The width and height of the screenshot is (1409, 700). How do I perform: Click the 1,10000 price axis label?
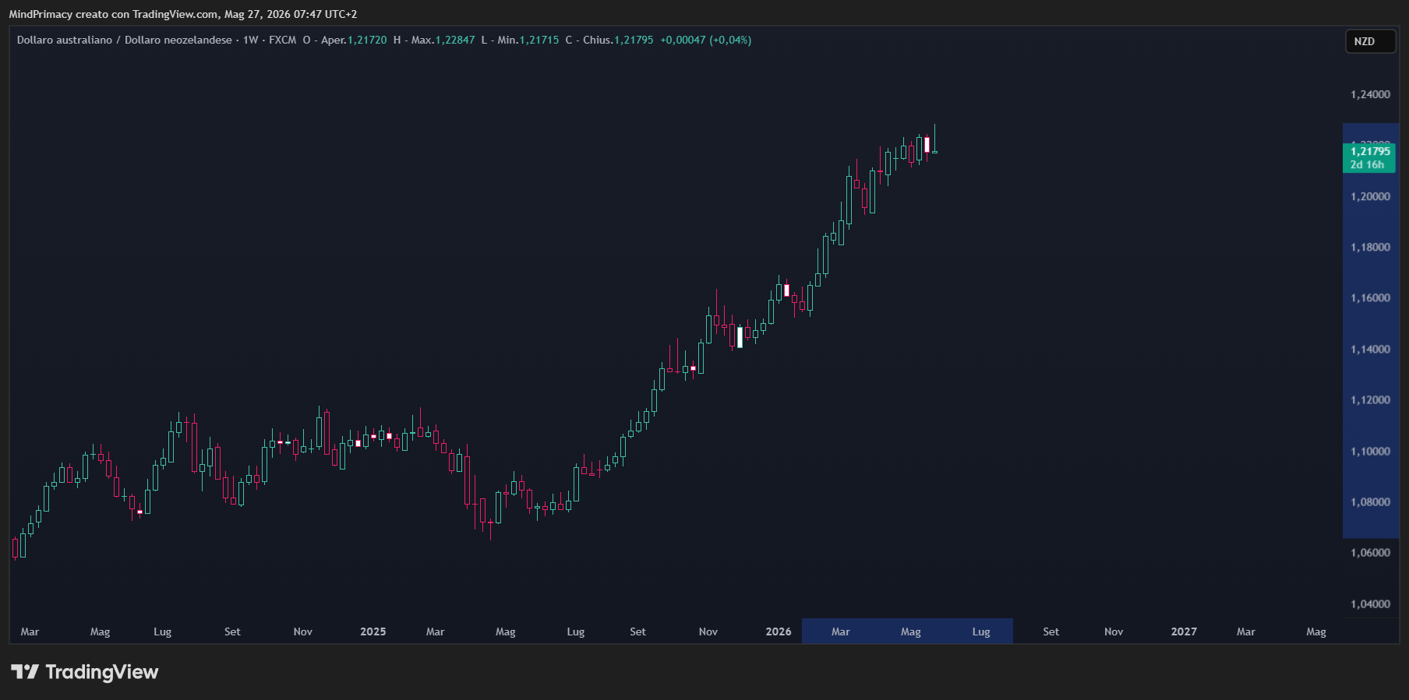[x=1370, y=451]
